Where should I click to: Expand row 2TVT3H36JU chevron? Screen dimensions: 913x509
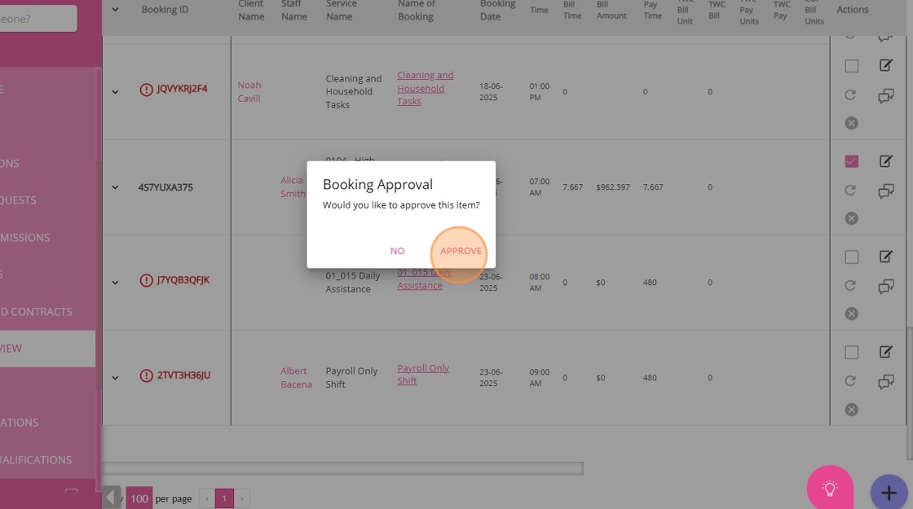point(115,378)
